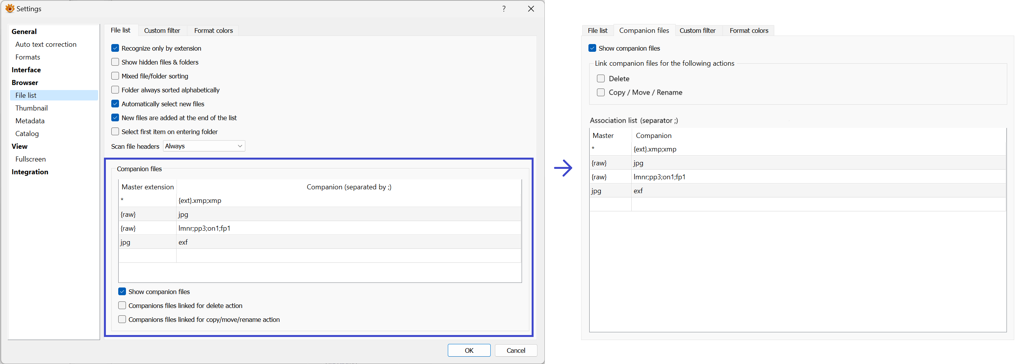Switch to the Custom filter tab in Settings

[x=162, y=31]
